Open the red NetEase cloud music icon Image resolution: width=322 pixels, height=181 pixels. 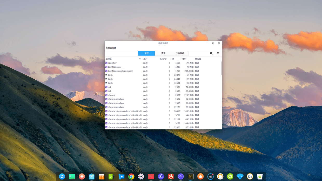click(171, 177)
